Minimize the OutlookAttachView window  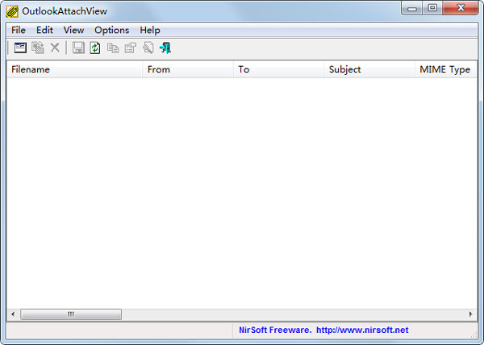tap(412, 8)
